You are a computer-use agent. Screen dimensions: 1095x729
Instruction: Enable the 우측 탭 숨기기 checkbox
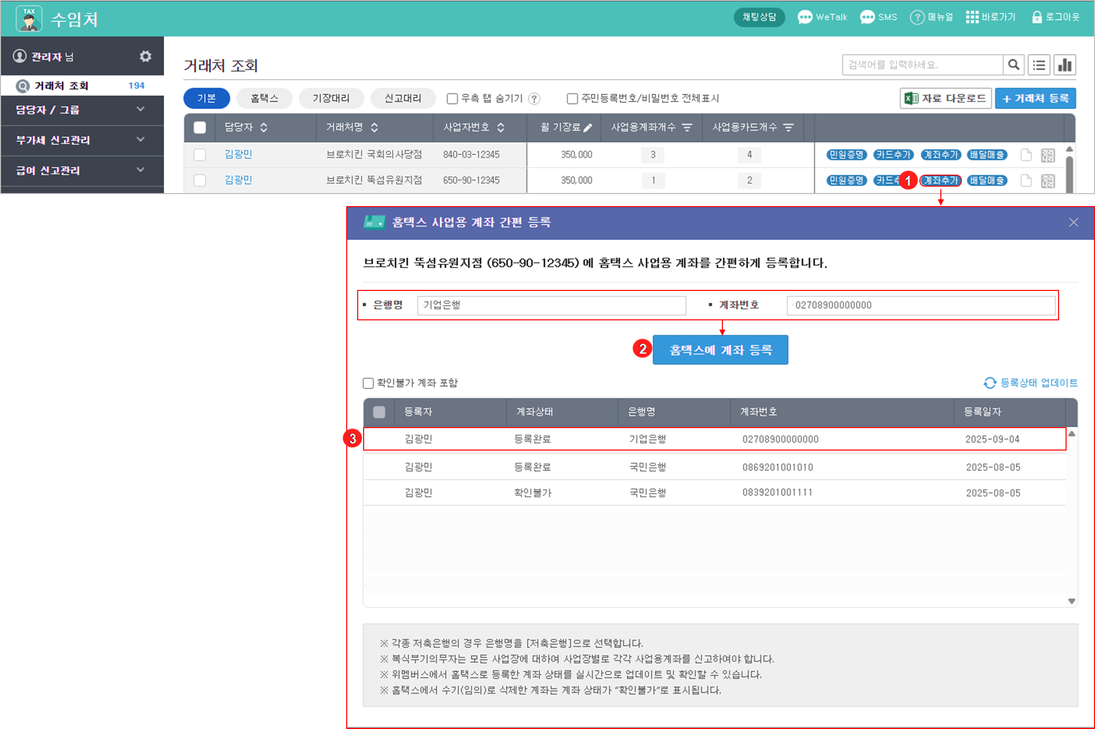click(452, 99)
